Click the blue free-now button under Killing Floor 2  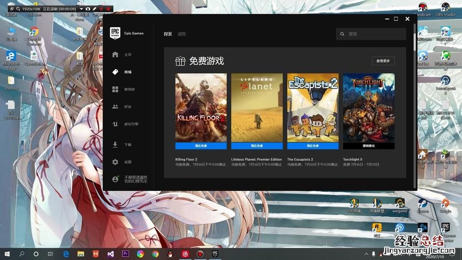tap(201, 146)
